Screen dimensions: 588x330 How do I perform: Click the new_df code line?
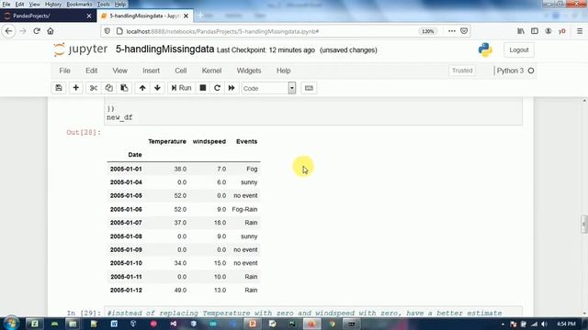(x=119, y=117)
